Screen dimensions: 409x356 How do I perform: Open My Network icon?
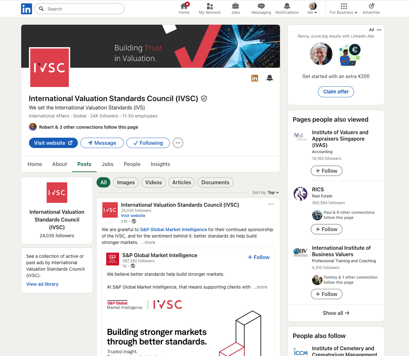click(210, 9)
